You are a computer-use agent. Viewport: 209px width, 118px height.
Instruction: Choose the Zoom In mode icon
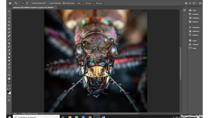pos(23,3)
